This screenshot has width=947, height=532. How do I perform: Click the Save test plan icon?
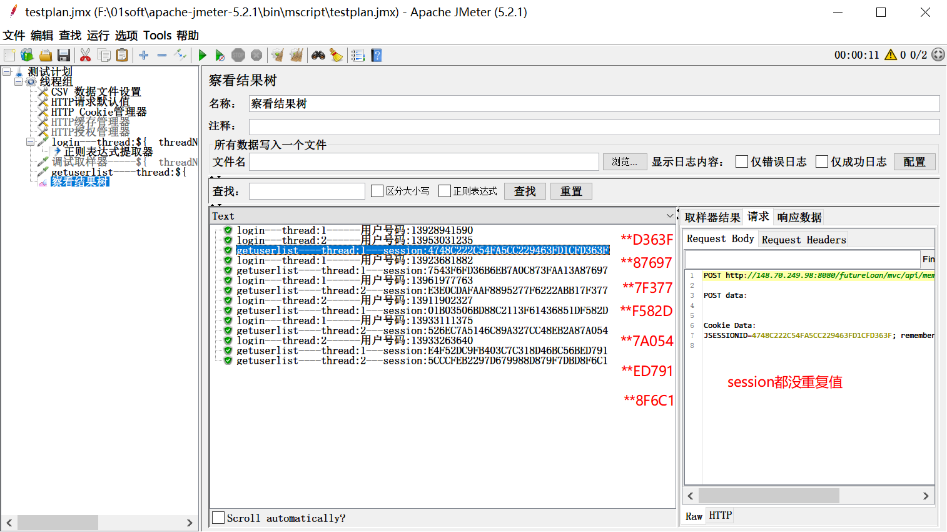click(64, 56)
